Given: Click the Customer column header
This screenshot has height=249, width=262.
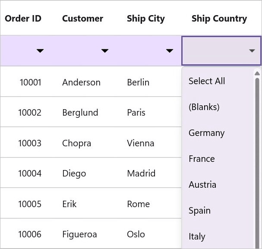Looking at the screenshot, I should (x=82, y=19).
